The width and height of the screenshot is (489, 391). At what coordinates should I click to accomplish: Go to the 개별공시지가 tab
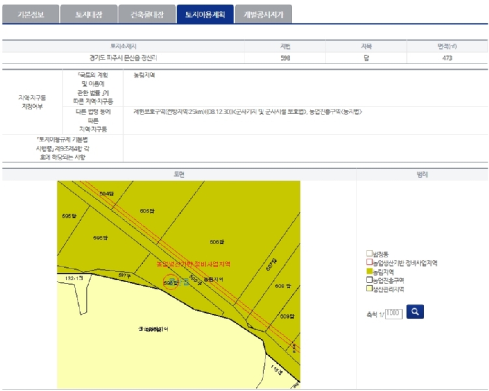click(263, 14)
